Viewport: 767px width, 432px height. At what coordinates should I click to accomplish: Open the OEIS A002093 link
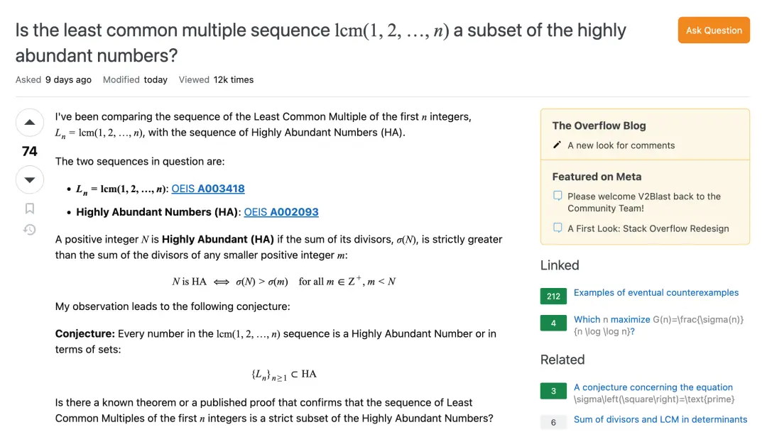coord(281,212)
